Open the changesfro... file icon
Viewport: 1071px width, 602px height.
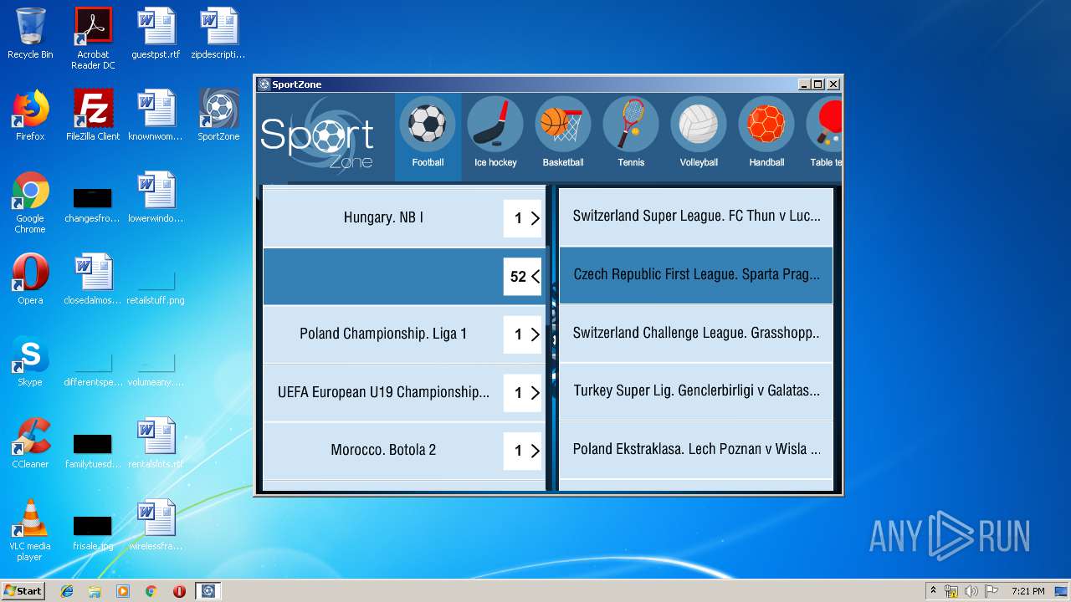click(x=92, y=204)
